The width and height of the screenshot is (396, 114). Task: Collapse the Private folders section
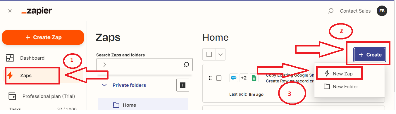coord(104,85)
